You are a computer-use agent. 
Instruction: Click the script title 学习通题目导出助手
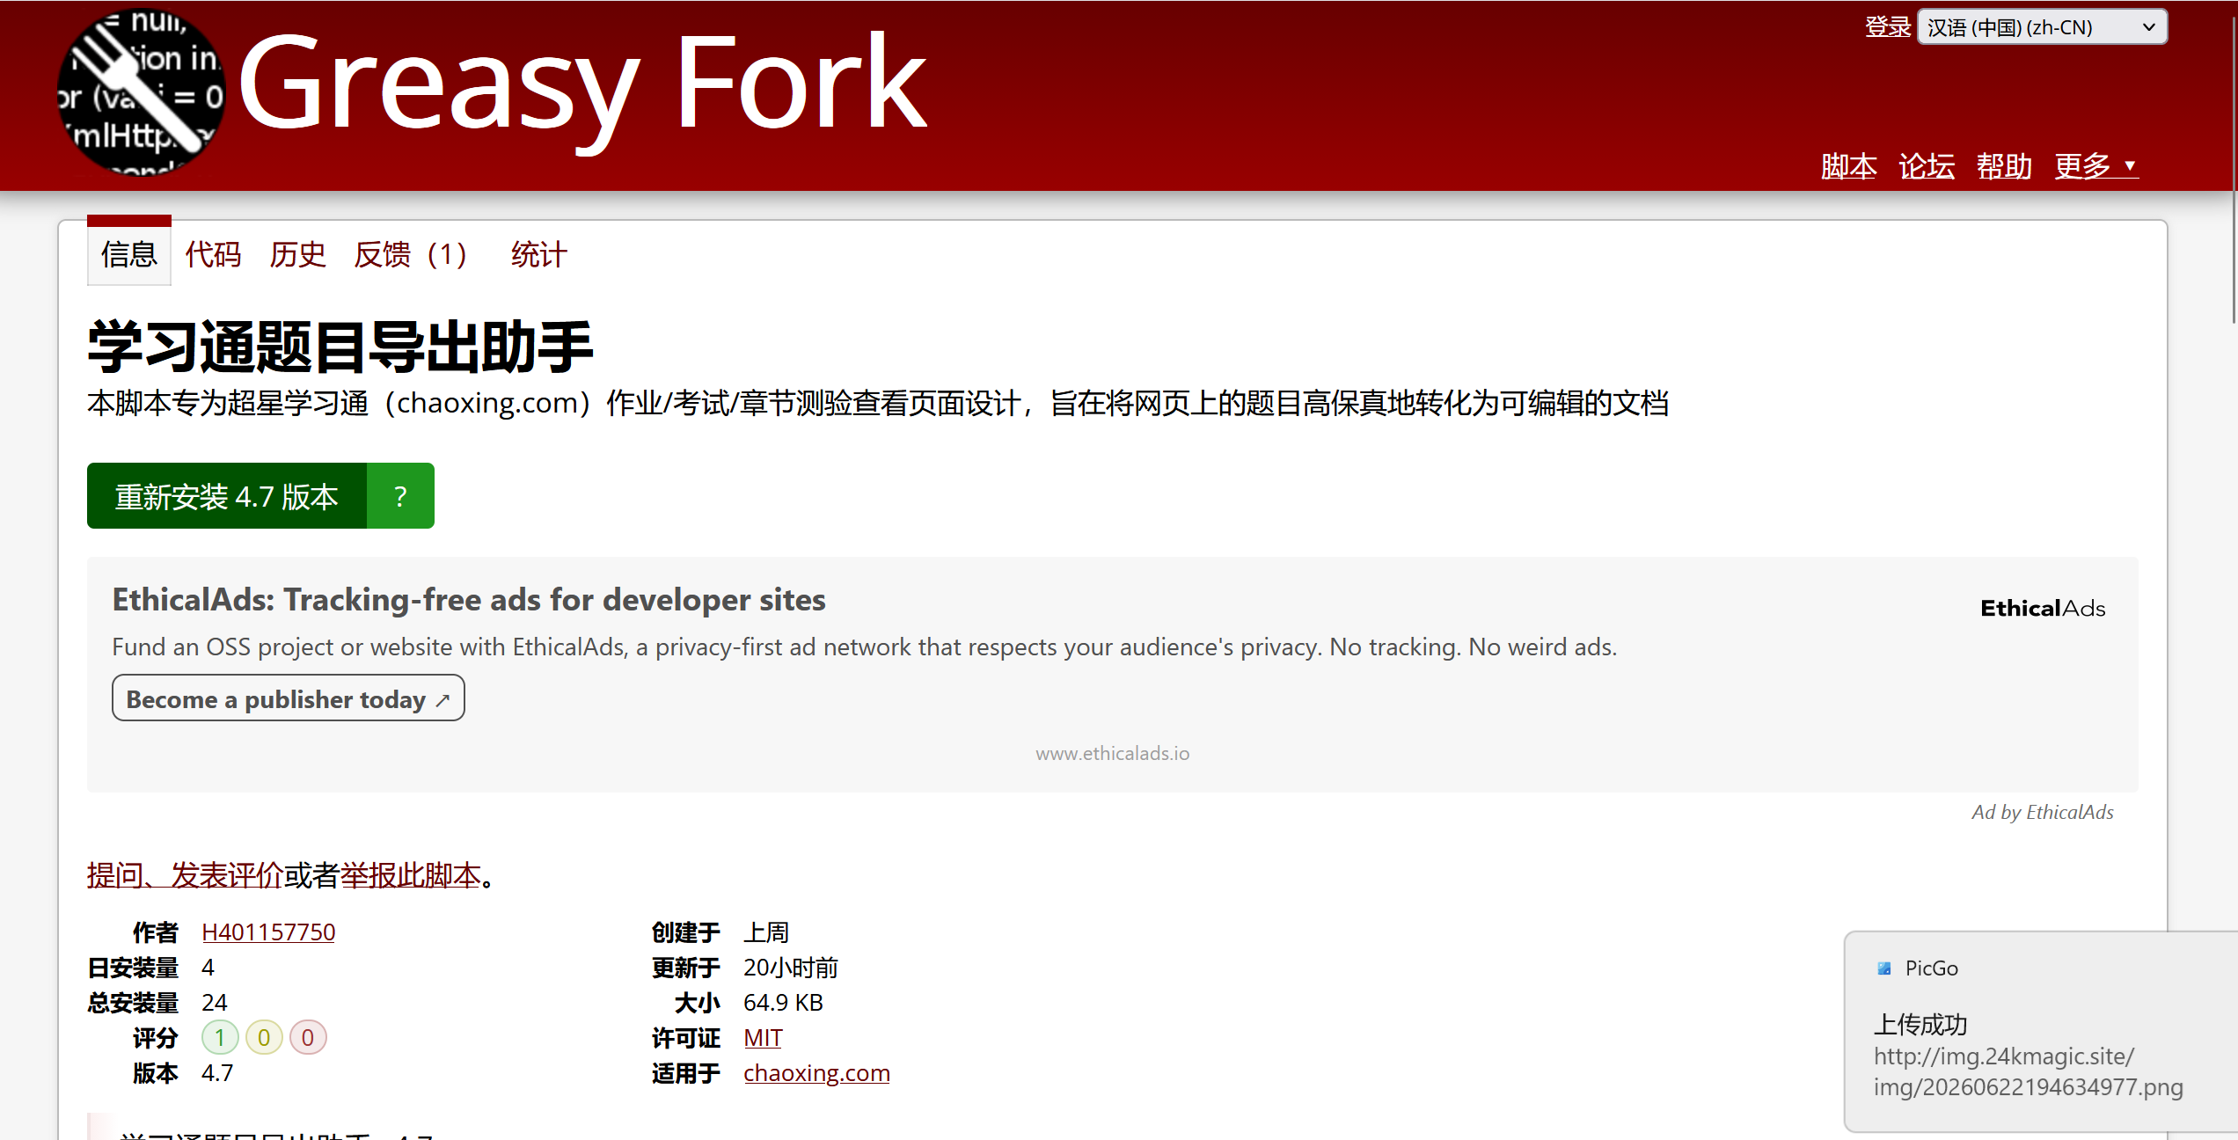coord(340,346)
